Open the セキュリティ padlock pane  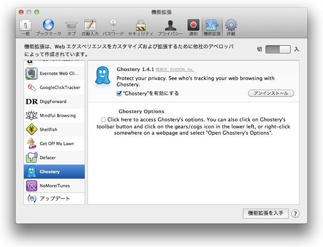(141, 28)
